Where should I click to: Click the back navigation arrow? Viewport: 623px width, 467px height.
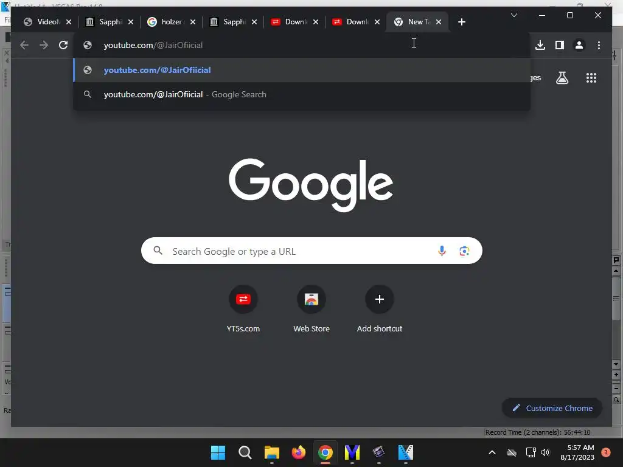[x=24, y=45]
